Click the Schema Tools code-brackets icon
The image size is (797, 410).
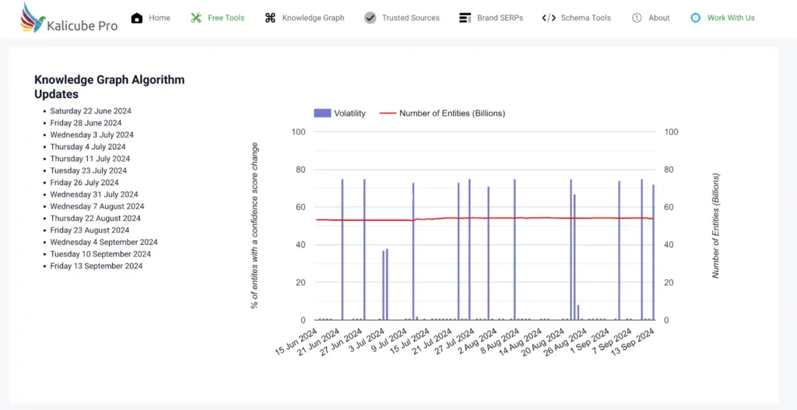coord(549,18)
